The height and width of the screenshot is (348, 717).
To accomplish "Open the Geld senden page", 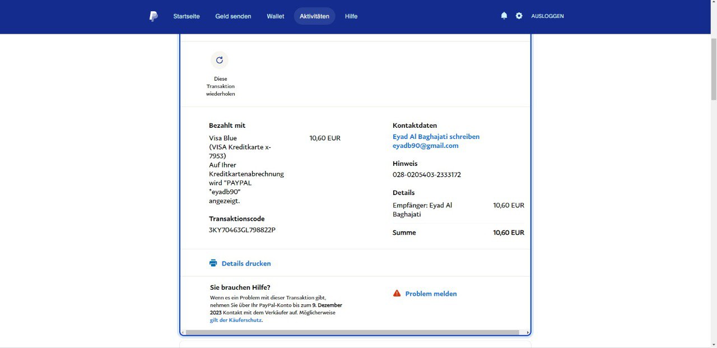I will tap(233, 16).
